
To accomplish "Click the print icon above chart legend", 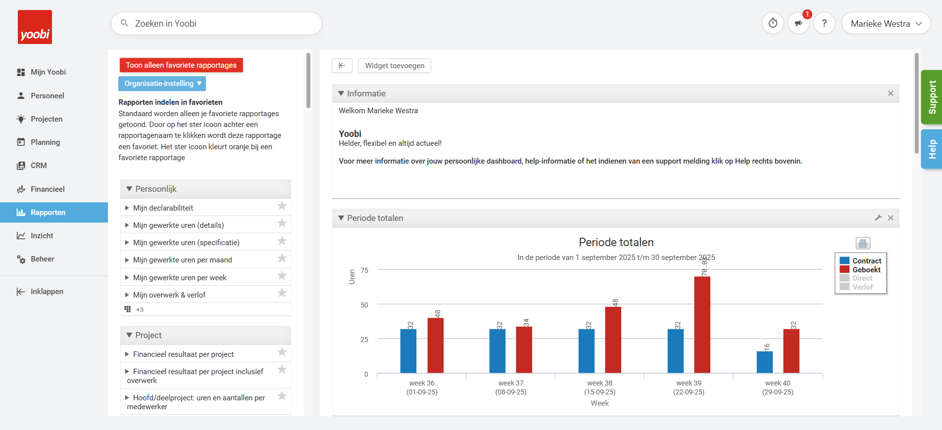I will (x=863, y=243).
